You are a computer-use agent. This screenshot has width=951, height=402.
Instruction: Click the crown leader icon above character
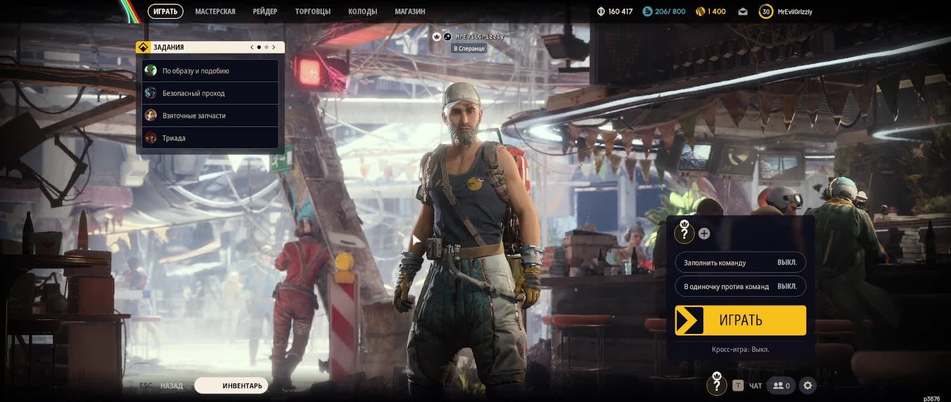(437, 37)
